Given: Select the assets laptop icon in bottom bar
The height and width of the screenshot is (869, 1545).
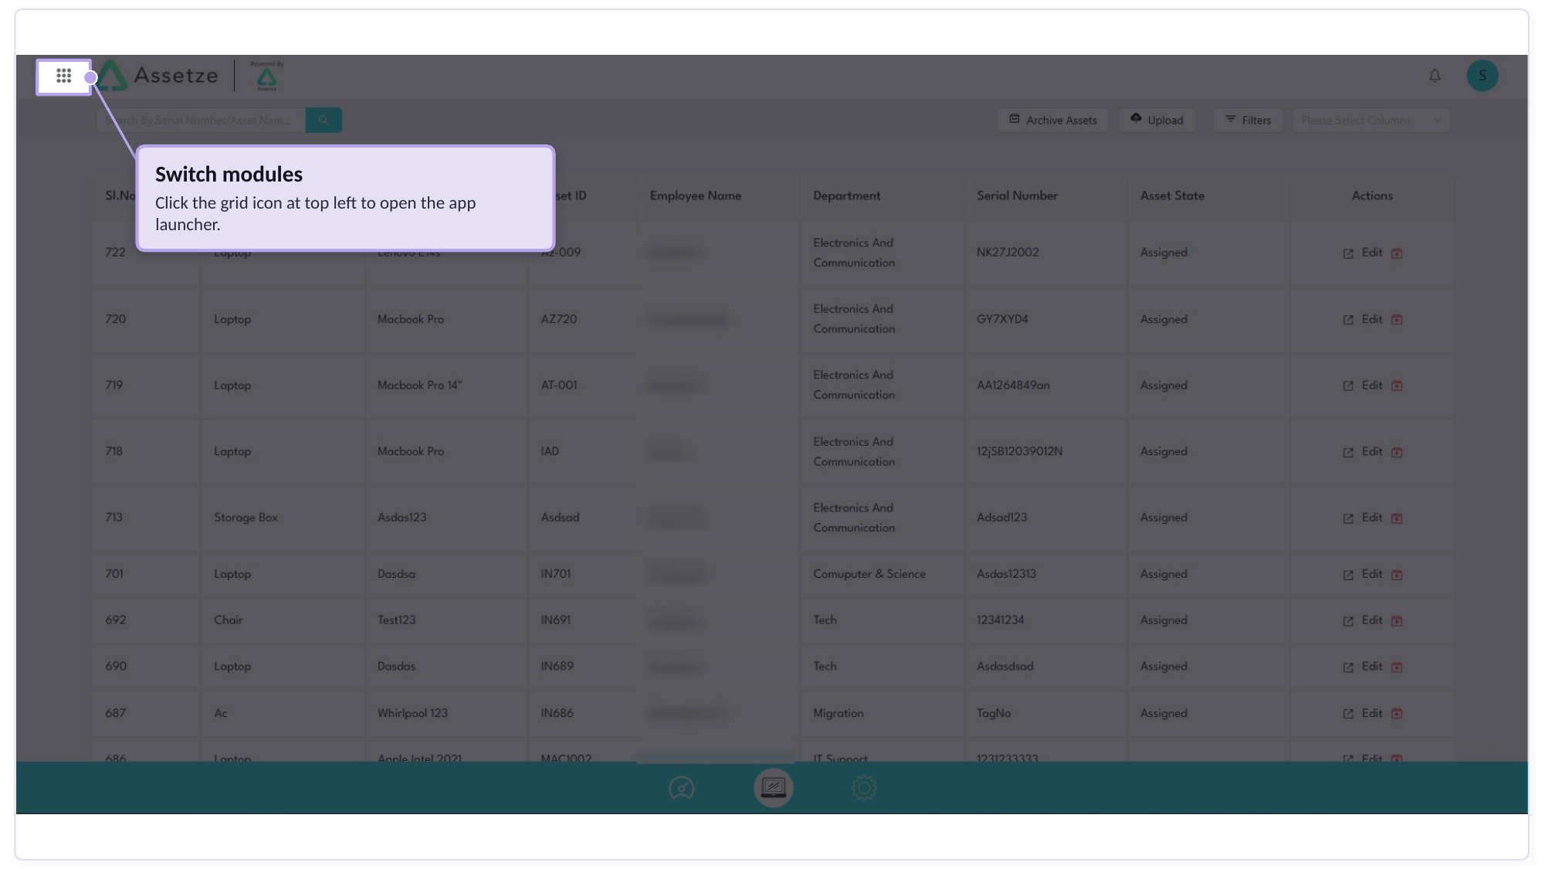Looking at the screenshot, I should click(x=773, y=788).
